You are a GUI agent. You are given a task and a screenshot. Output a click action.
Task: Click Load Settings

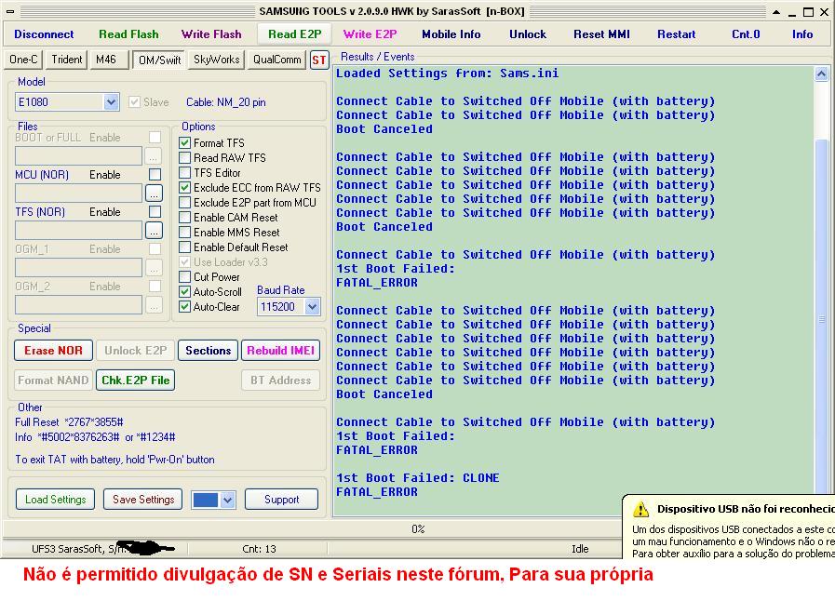click(55, 500)
